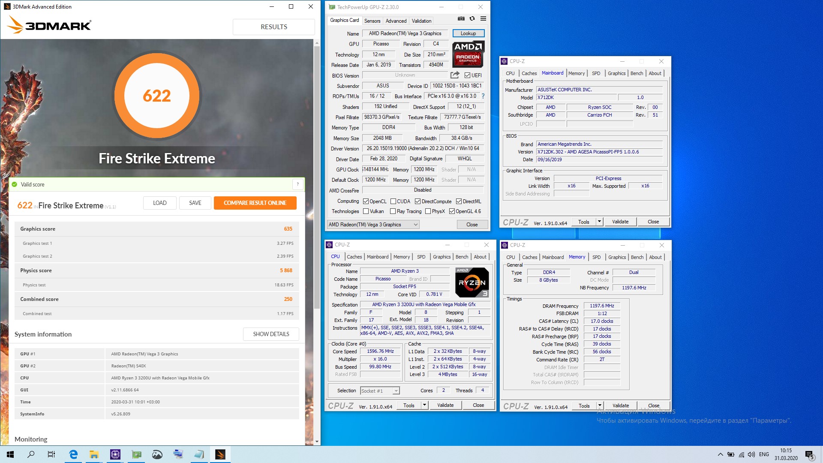Click the GPU Name field in GPU-Z
The height and width of the screenshot is (463, 823).
coord(405,33)
